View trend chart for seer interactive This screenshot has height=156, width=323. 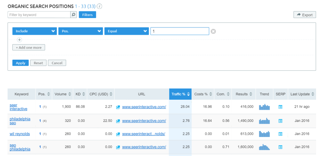[264, 107]
